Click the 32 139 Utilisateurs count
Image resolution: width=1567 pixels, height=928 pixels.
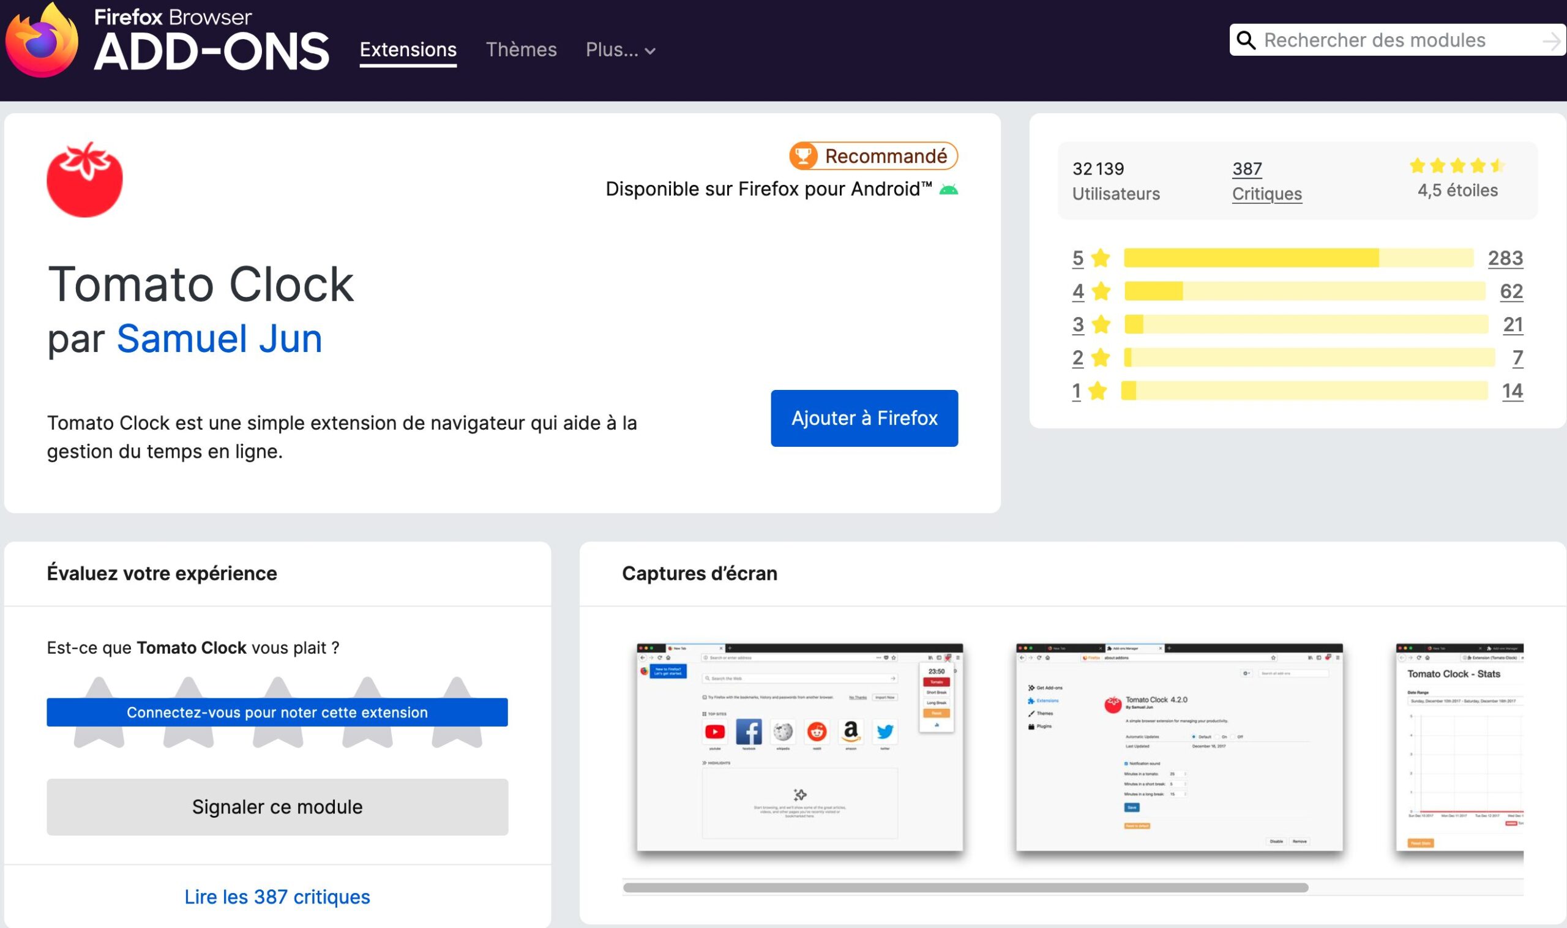click(1116, 181)
